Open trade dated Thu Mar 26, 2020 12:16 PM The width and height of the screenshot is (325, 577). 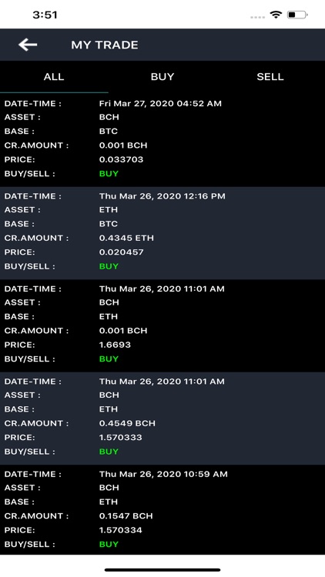(x=162, y=233)
